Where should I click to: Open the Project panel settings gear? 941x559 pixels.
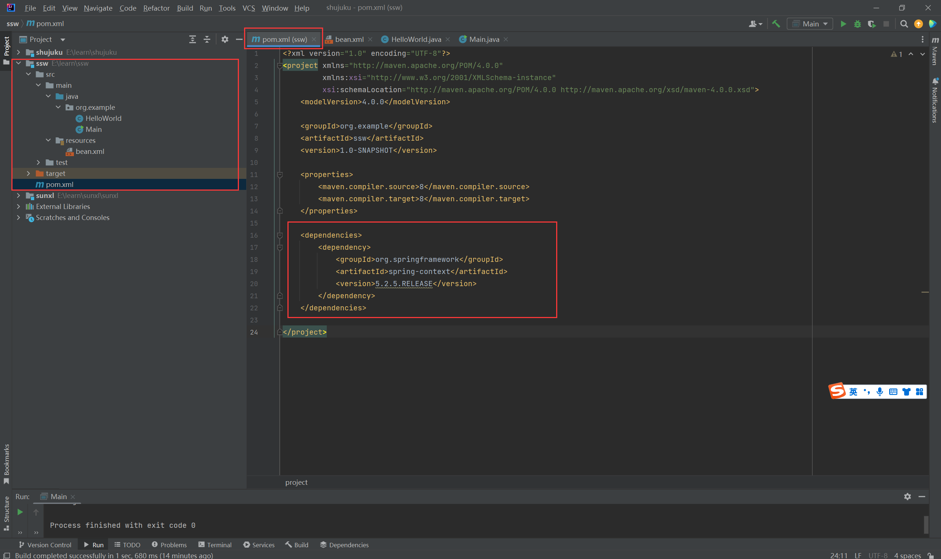(225, 40)
